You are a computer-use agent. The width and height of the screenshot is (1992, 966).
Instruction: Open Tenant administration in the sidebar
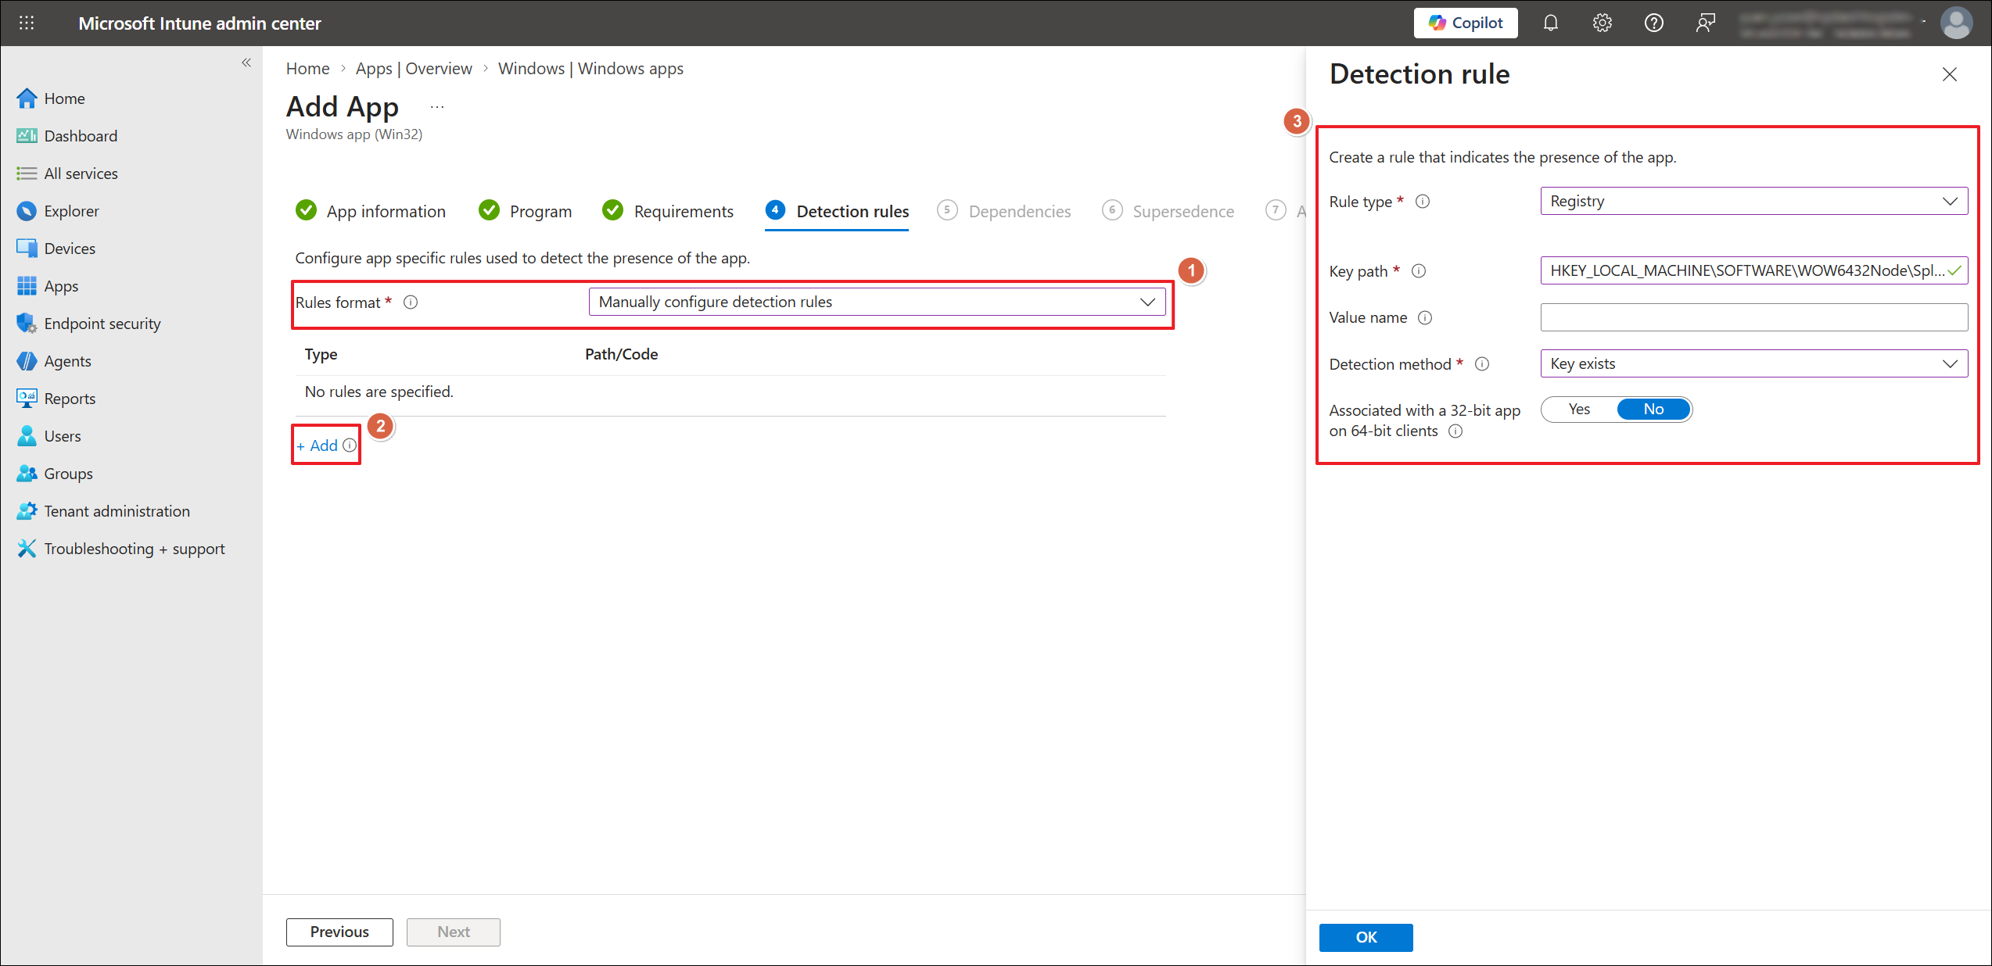click(x=103, y=511)
